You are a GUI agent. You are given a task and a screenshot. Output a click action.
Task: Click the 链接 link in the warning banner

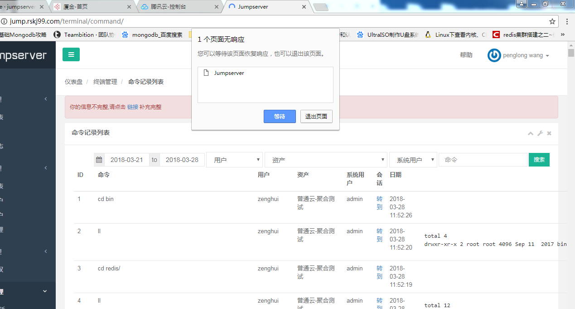click(x=133, y=107)
